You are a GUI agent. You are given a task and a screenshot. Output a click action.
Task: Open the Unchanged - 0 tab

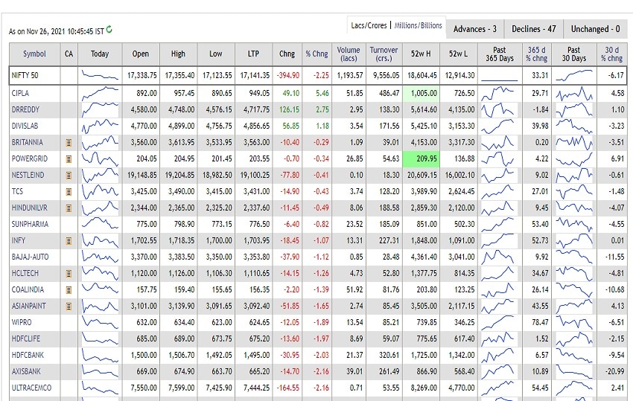point(596,29)
